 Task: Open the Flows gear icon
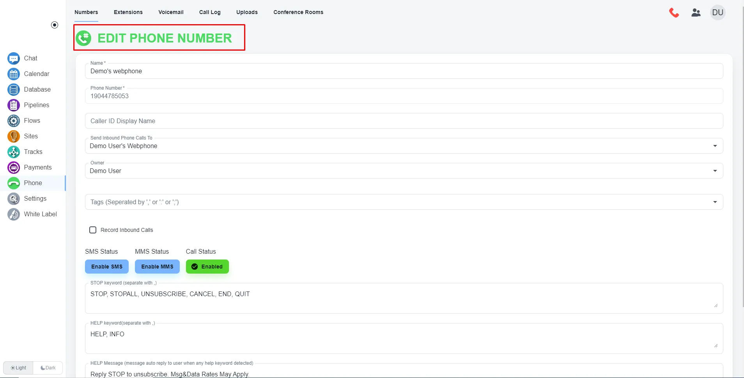tap(14, 121)
